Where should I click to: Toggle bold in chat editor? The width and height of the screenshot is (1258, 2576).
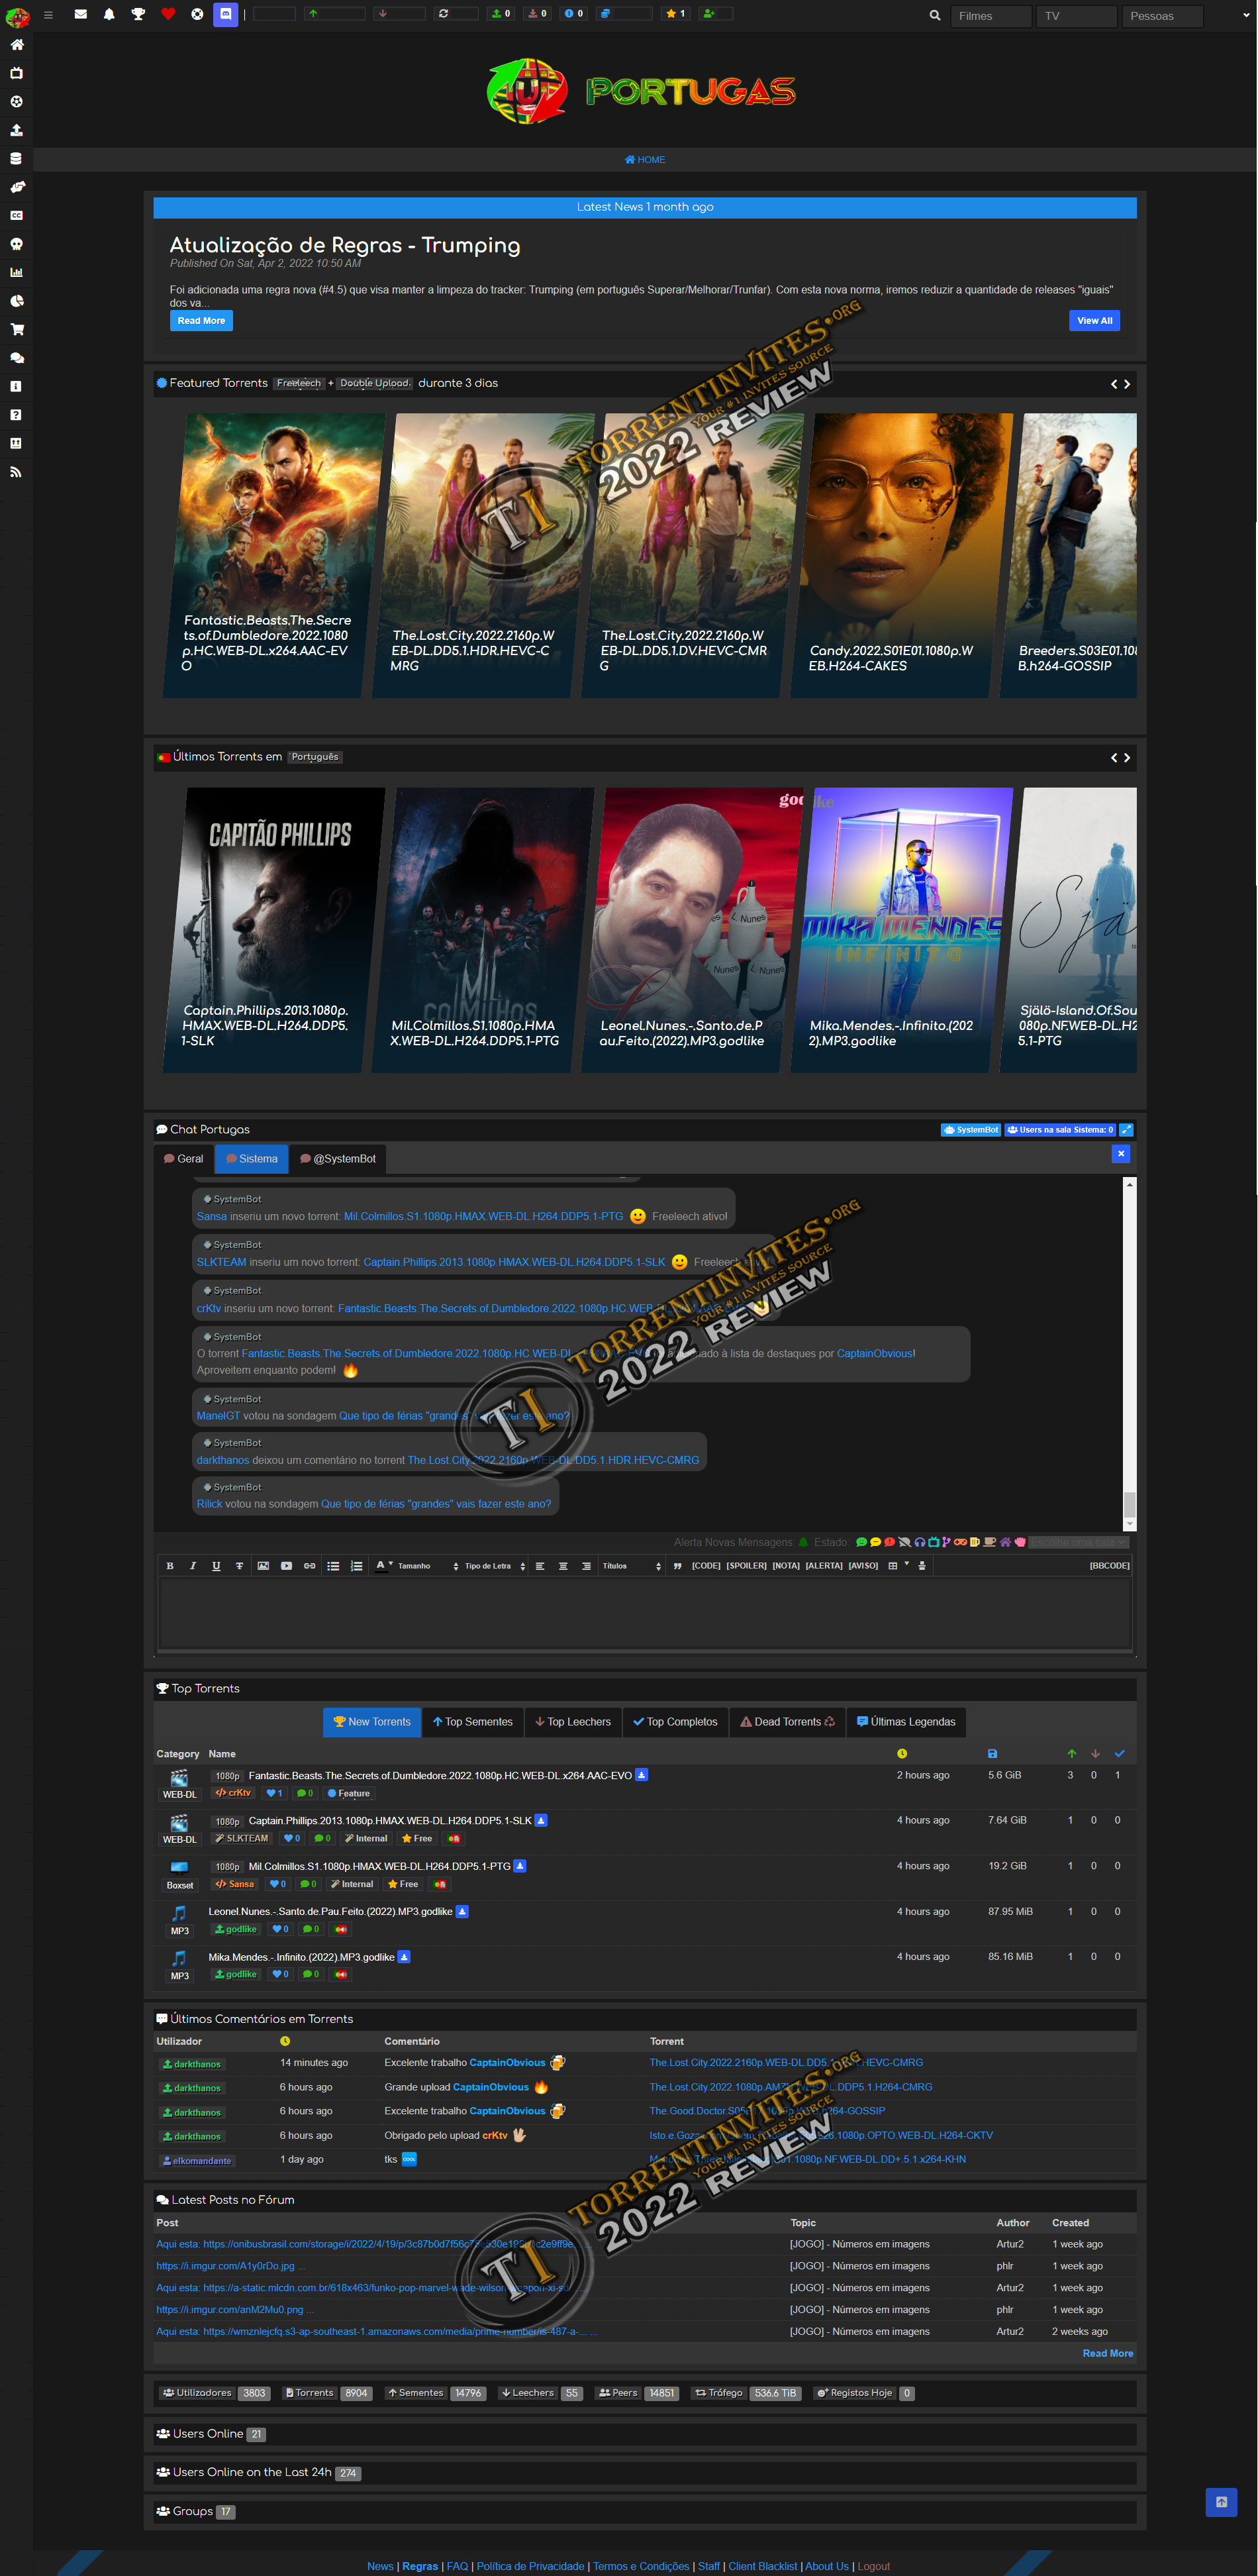170,1566
